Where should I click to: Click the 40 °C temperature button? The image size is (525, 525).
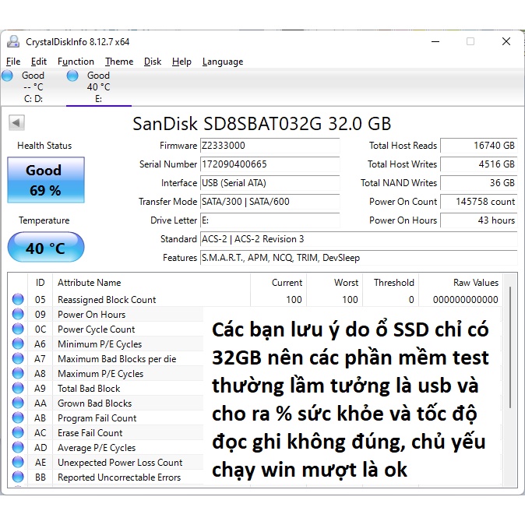click(x=45, y=248)
